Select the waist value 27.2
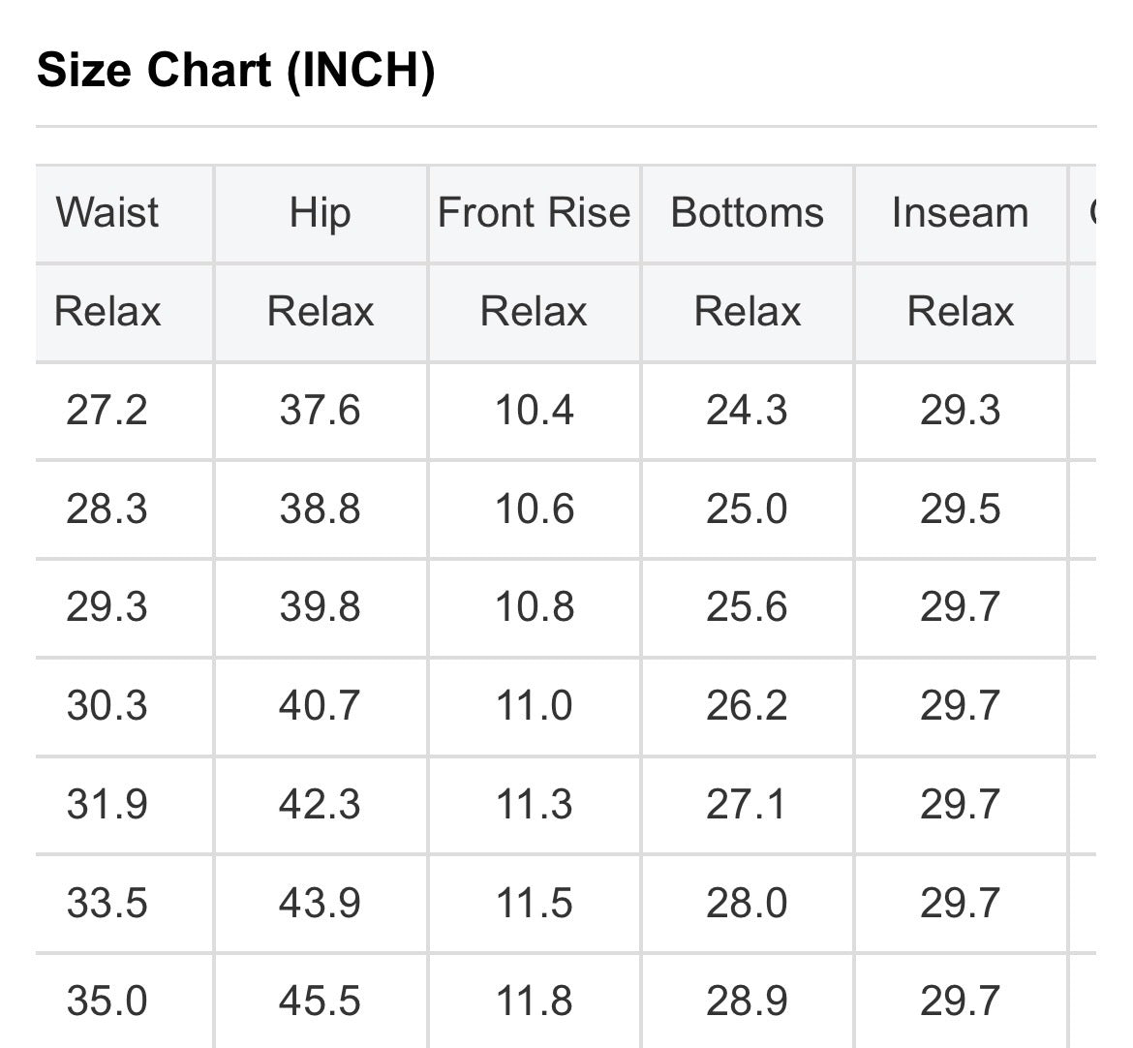The image size is (1133, 1048). coord(107,411)
